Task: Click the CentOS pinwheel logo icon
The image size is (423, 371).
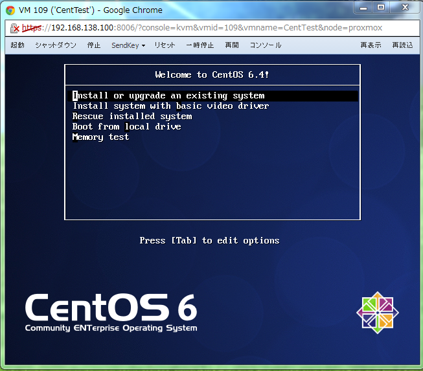Action: pyautogui.click(x=378, y=313)
